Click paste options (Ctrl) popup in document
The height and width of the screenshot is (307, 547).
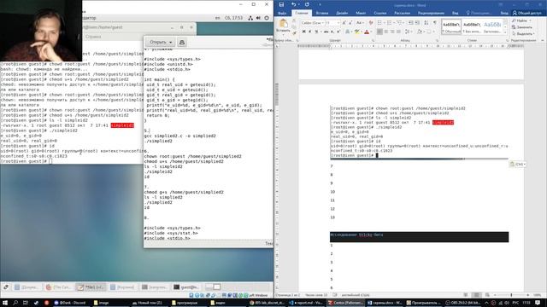518,164
